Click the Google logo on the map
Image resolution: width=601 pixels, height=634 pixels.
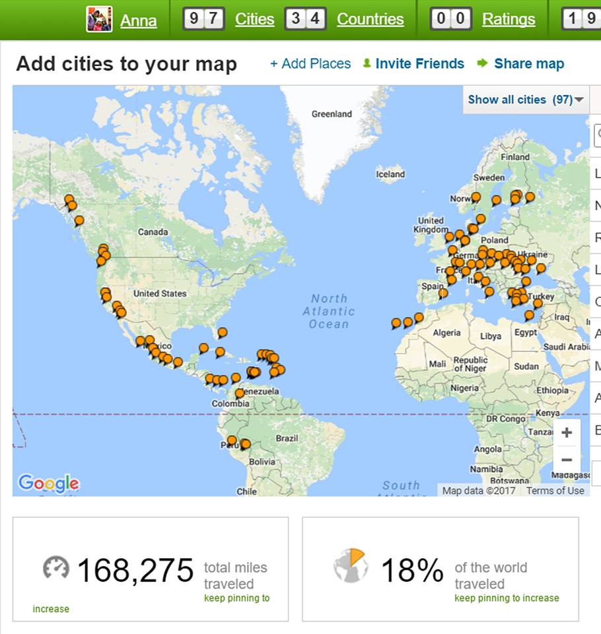pyautogui.click(x=48, y=483)
